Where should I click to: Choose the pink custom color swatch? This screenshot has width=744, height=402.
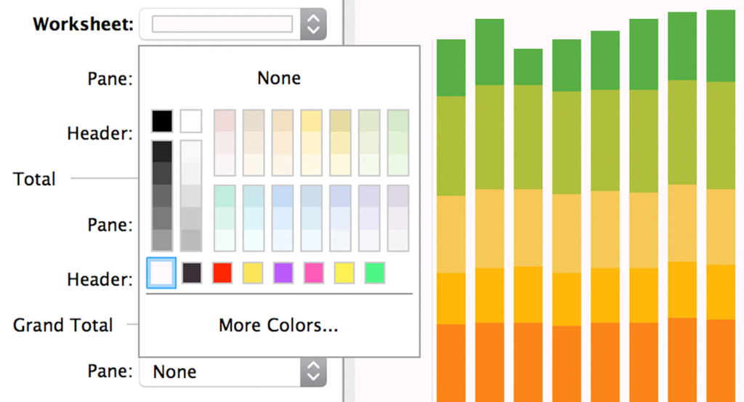click(313, 273)
